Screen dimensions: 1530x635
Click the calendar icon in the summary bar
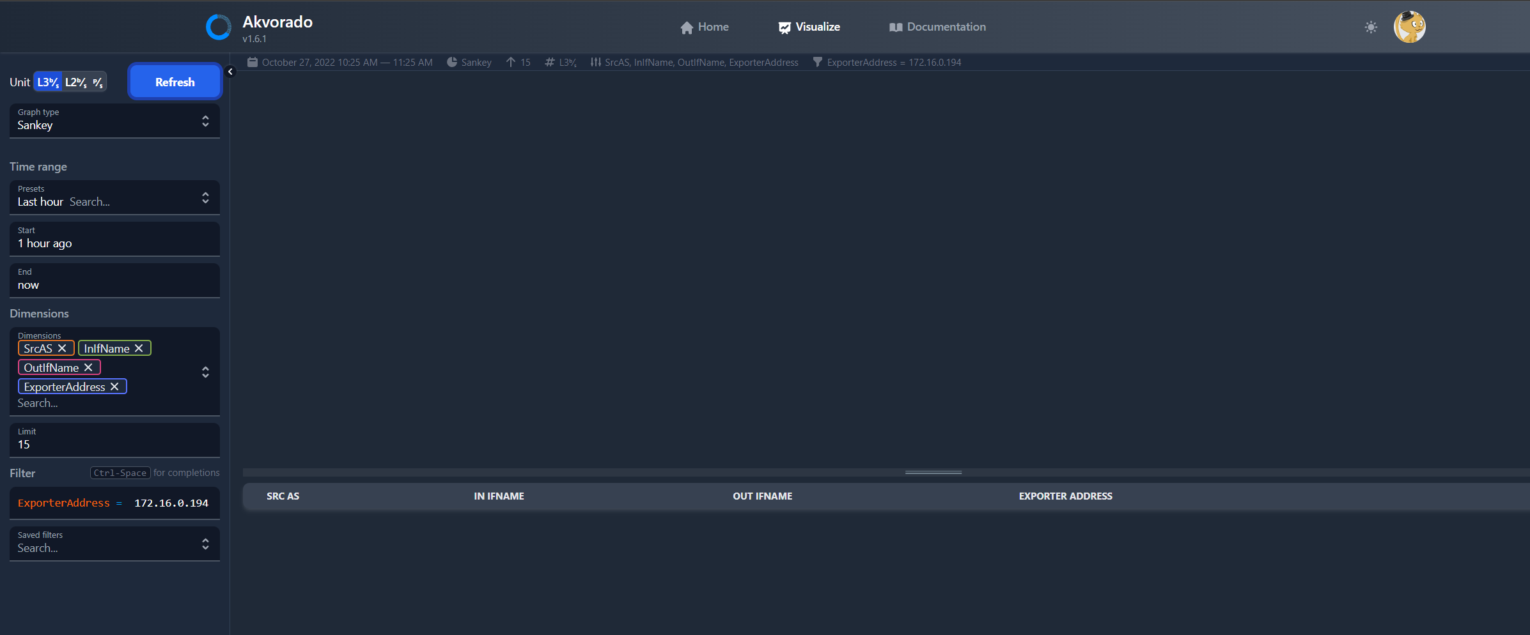252,62
